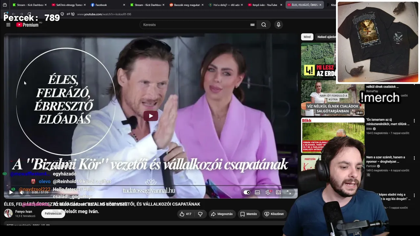420x236 pixels.
Task: Open the Víz nélkül élnek családok thumbnail
Action: coord(333,98)
